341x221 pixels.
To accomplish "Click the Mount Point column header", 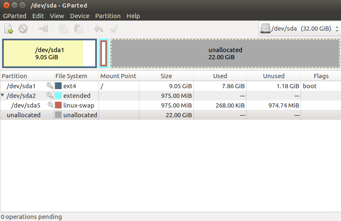I will [119, 76].
